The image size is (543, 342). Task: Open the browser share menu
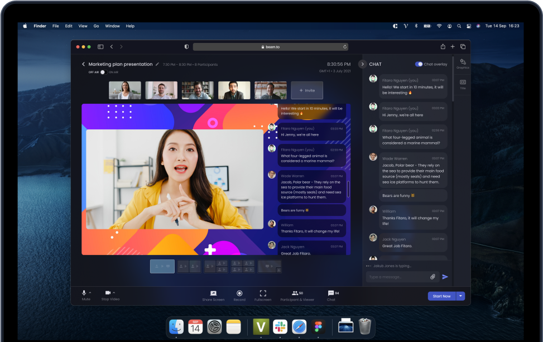(443, 46)
